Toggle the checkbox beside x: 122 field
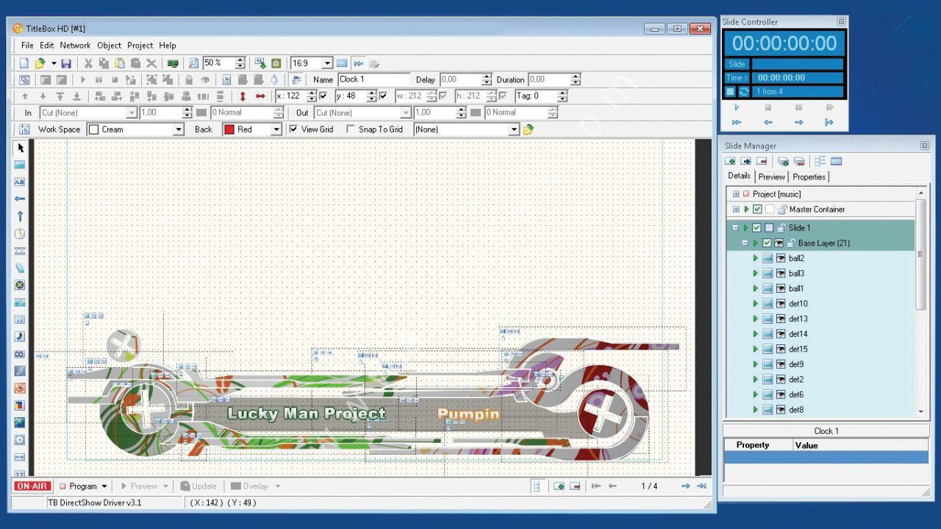Viewport: 941px width, 529px height. click(x=323, y=96)
